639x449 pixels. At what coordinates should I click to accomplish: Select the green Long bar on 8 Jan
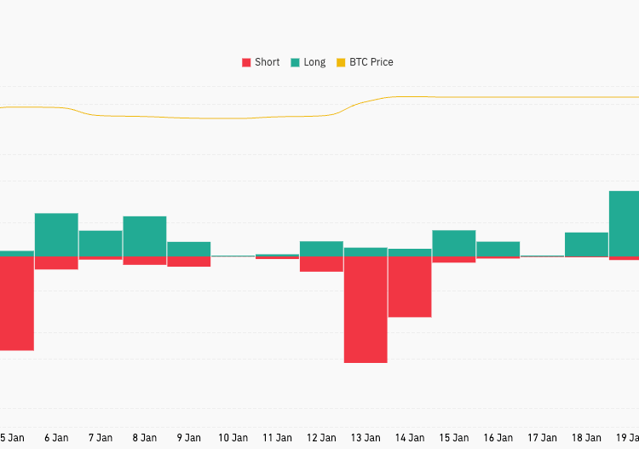(x=145, y=236)
